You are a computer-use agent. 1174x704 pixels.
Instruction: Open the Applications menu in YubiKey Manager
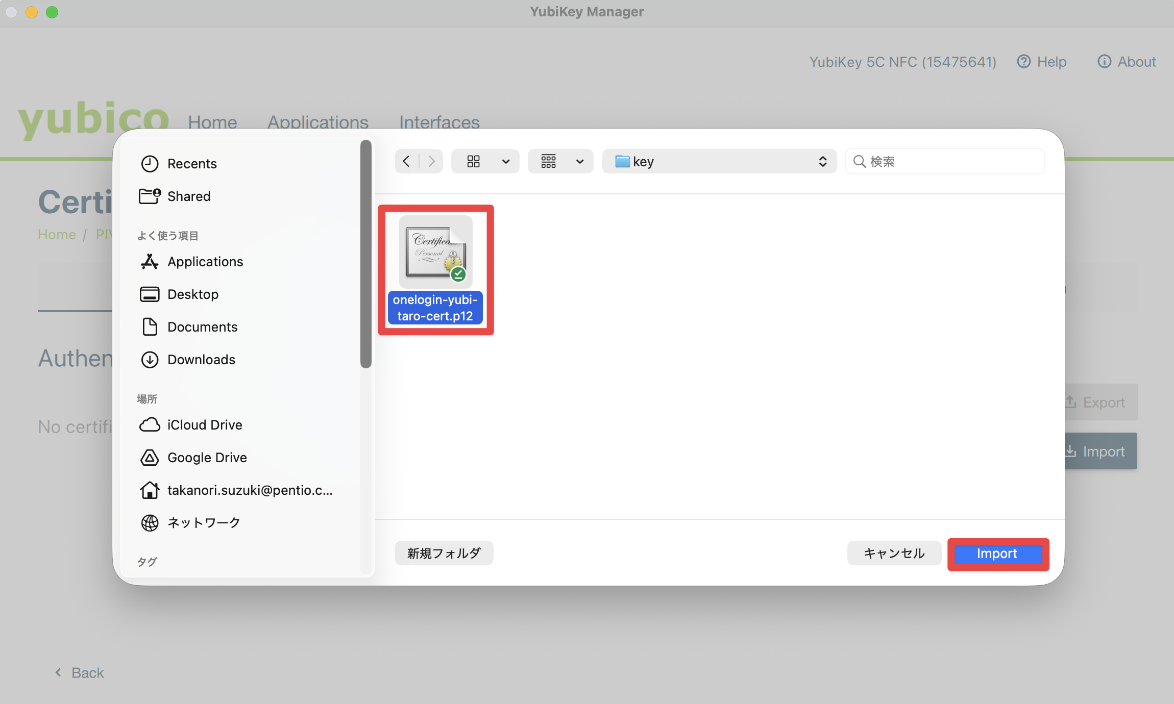coord(318,122)
